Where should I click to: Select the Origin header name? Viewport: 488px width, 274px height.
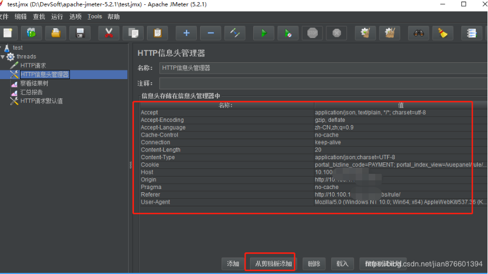149,180
